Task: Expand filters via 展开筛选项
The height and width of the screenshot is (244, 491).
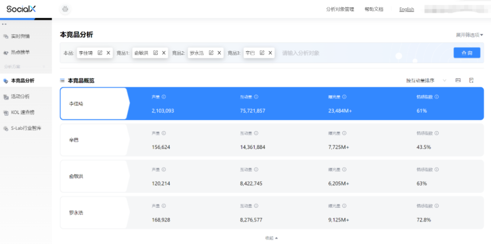Action: [469, 35]
